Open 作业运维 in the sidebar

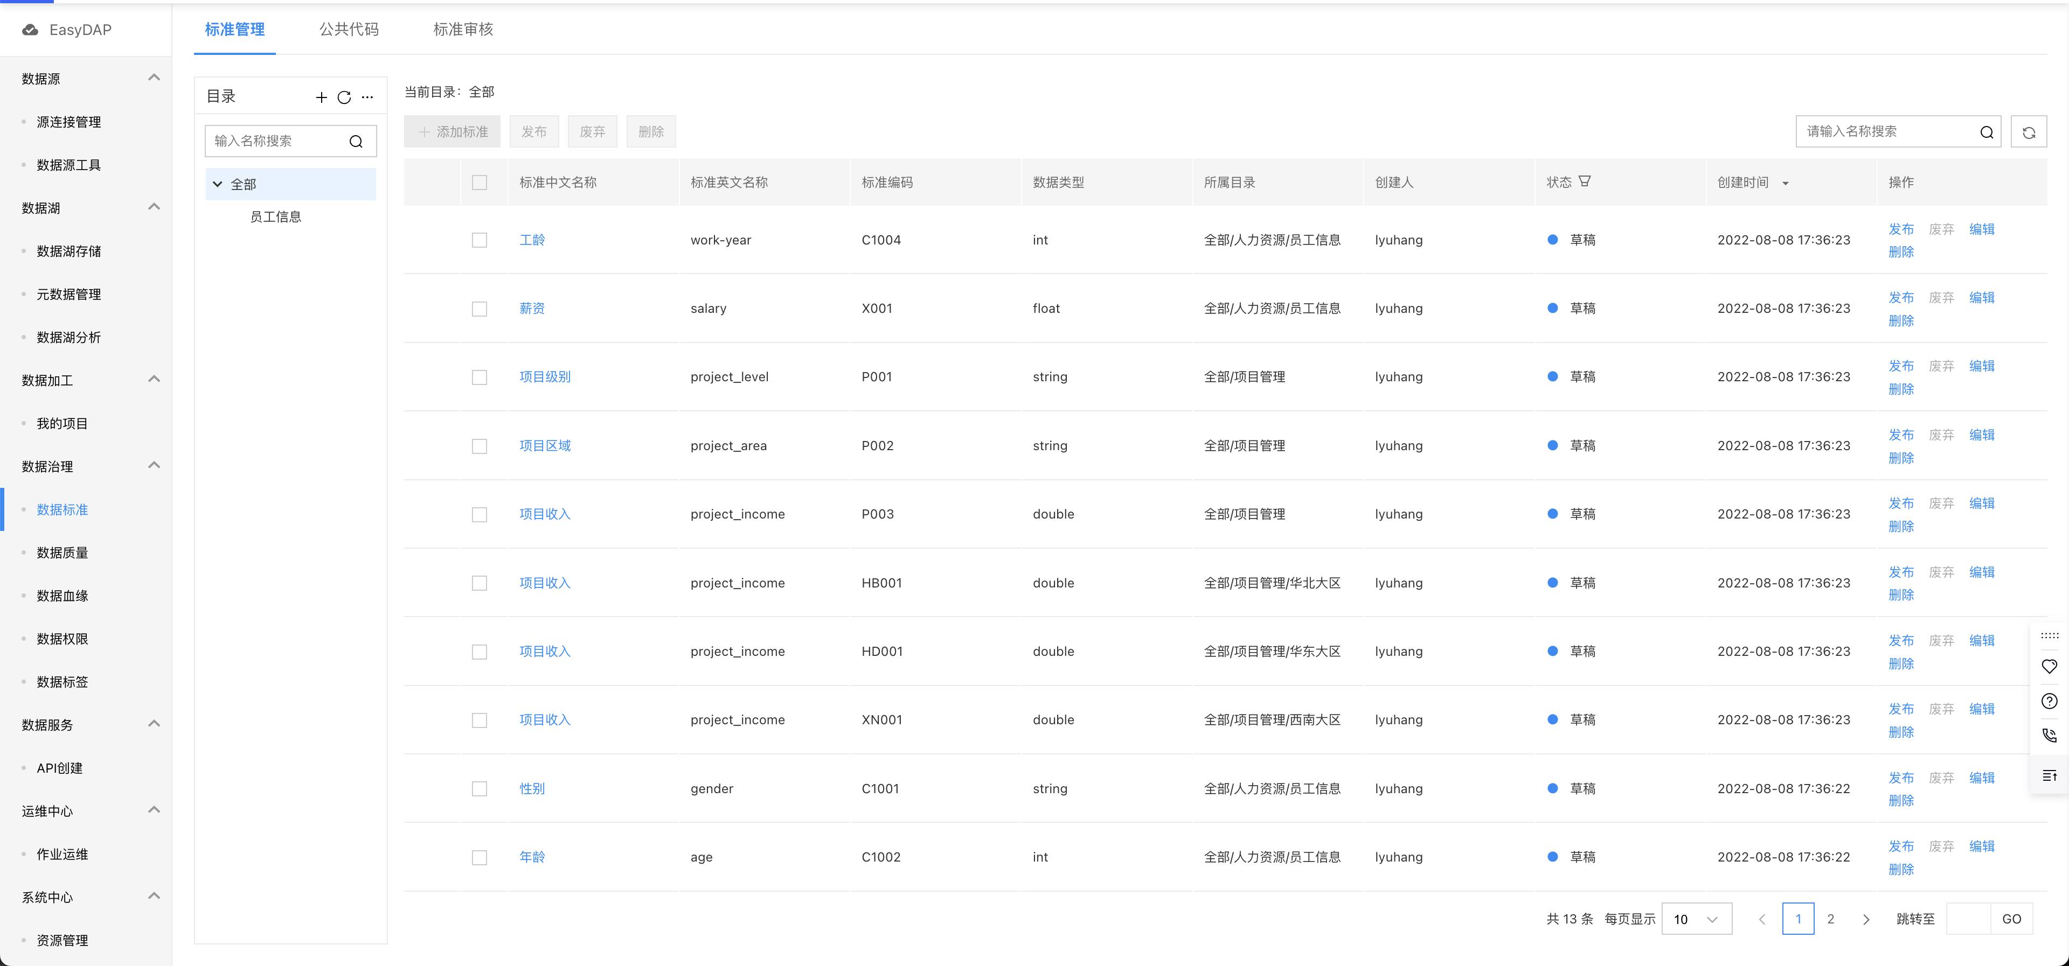coord(63,855)
